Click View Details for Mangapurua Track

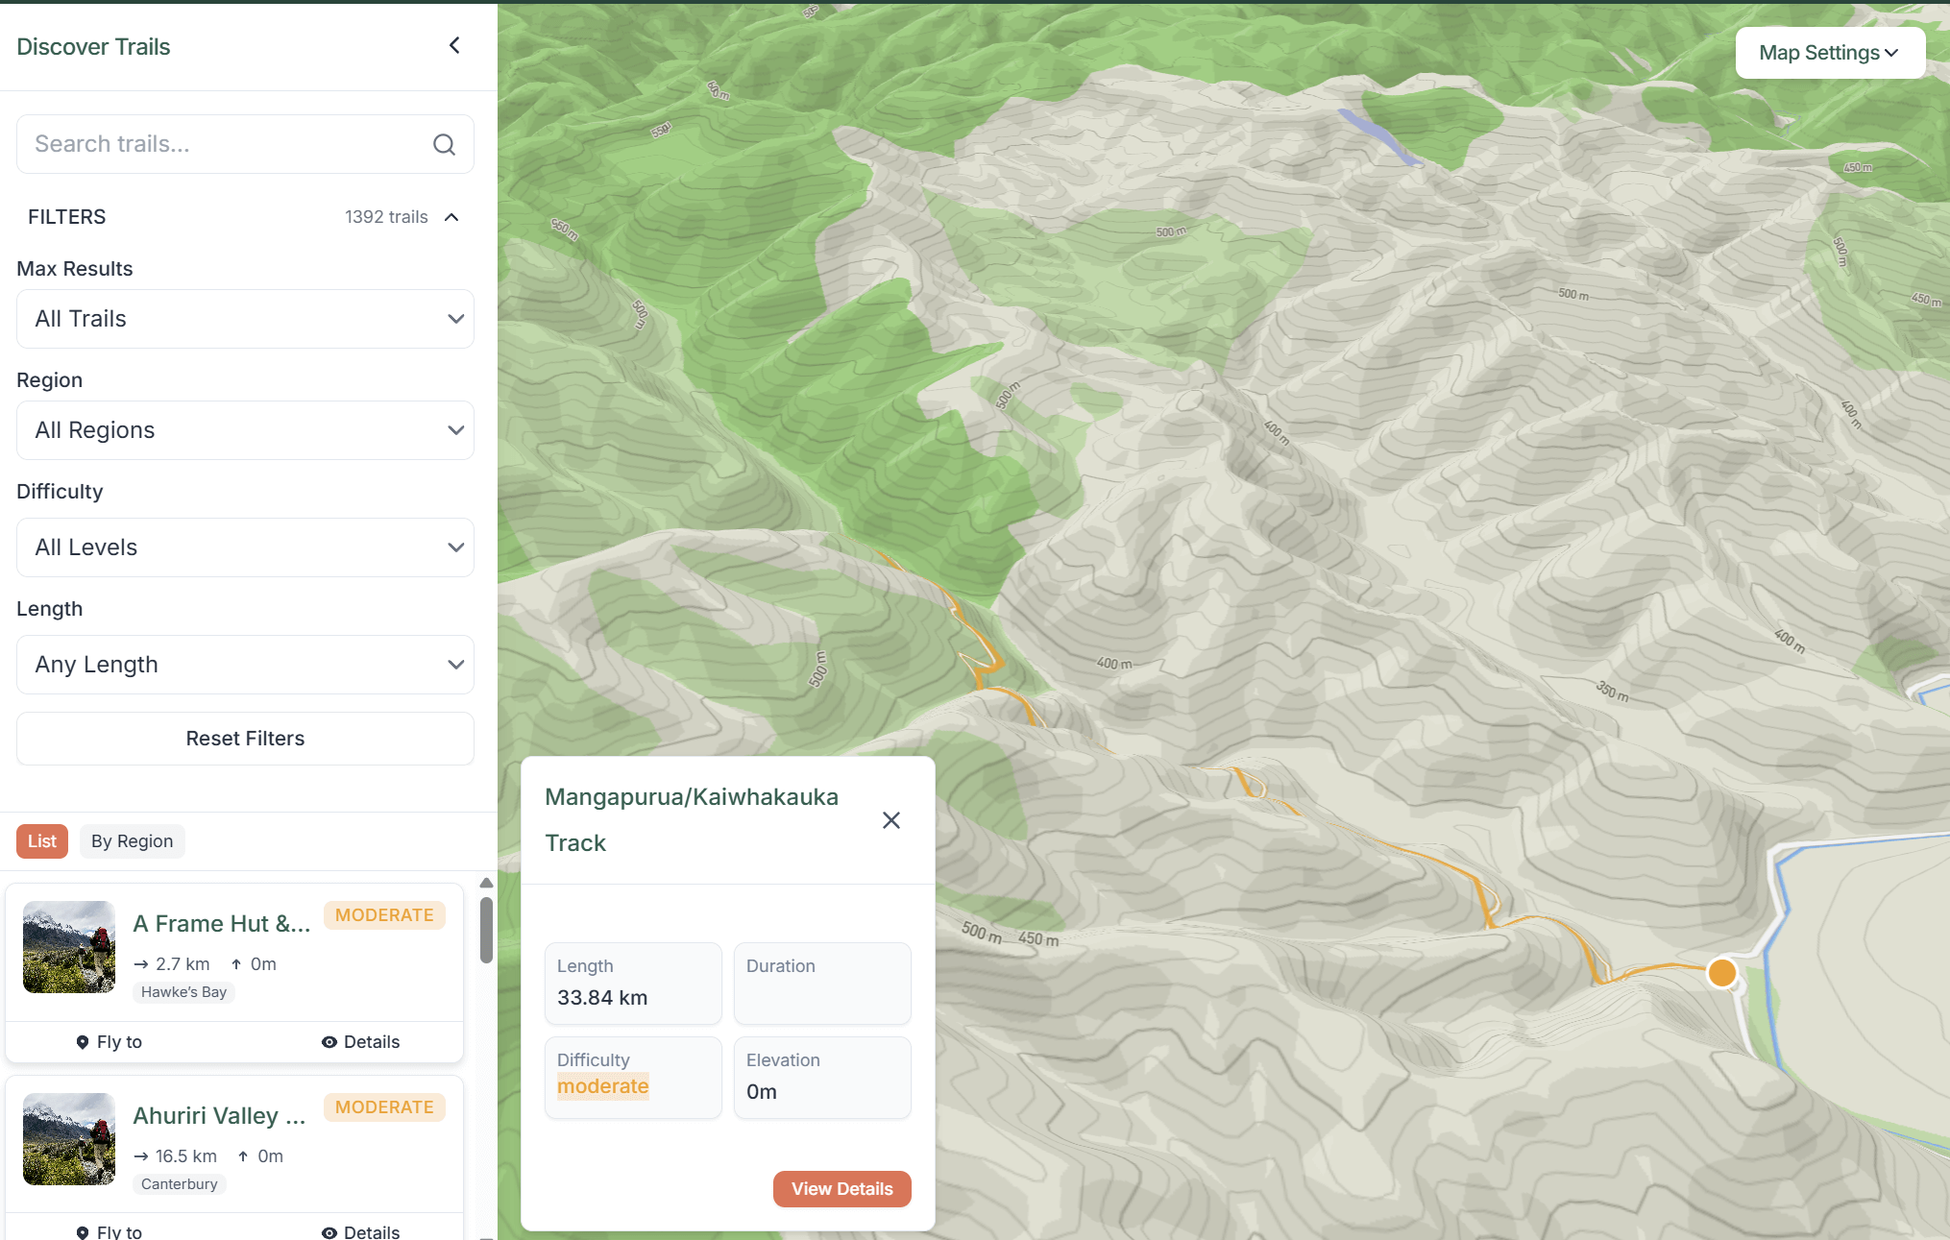(841, 1188)
